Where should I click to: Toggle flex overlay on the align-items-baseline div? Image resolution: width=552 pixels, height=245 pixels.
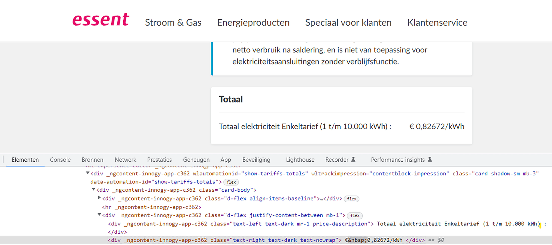351,199
